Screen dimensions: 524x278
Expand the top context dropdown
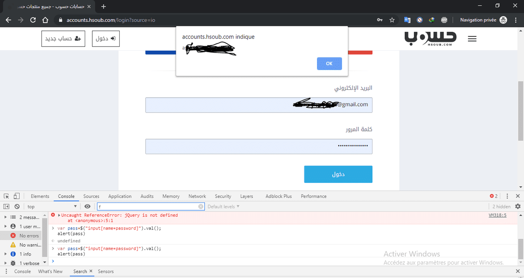coord(52,206)
